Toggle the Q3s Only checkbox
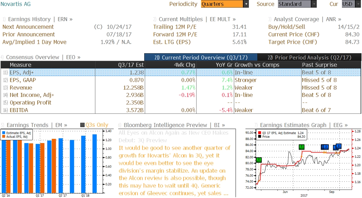The image size is (362, 198). tap(82, 125)
